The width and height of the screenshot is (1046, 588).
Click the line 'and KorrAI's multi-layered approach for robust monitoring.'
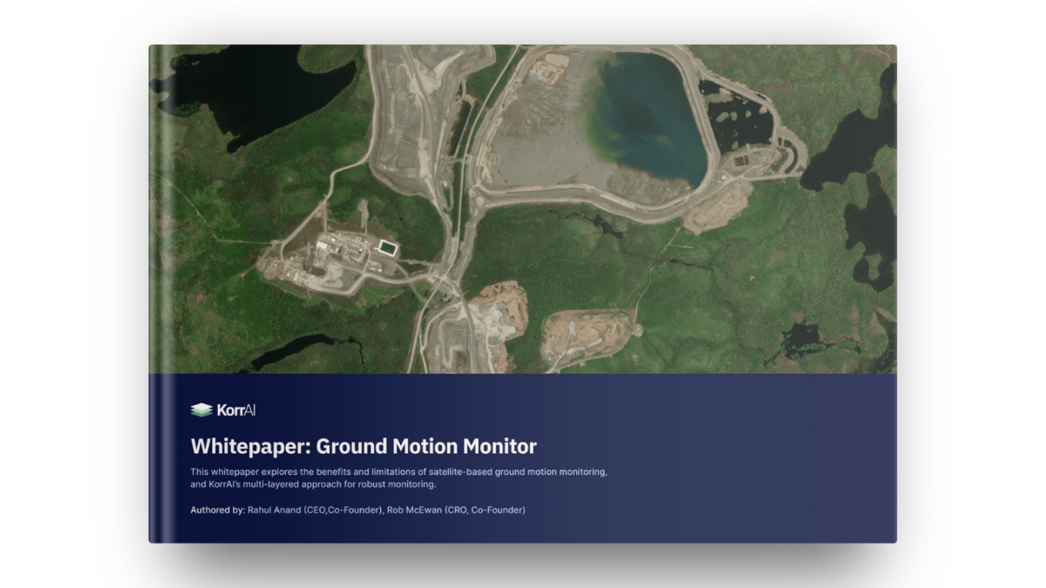pyautogui.click(x=313, y=484)
